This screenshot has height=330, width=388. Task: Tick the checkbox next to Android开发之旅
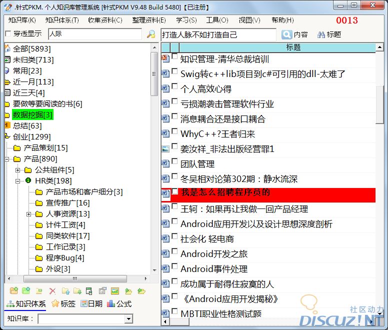[x=174, y=252]
